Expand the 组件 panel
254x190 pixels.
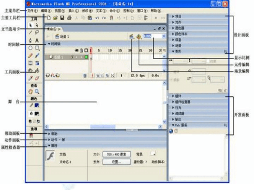[x=198, y=96]
